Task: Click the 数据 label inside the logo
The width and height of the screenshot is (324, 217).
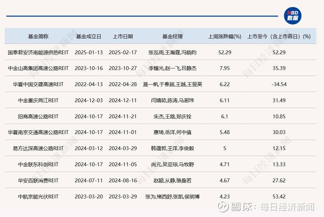Action: (x=293, y=17)
